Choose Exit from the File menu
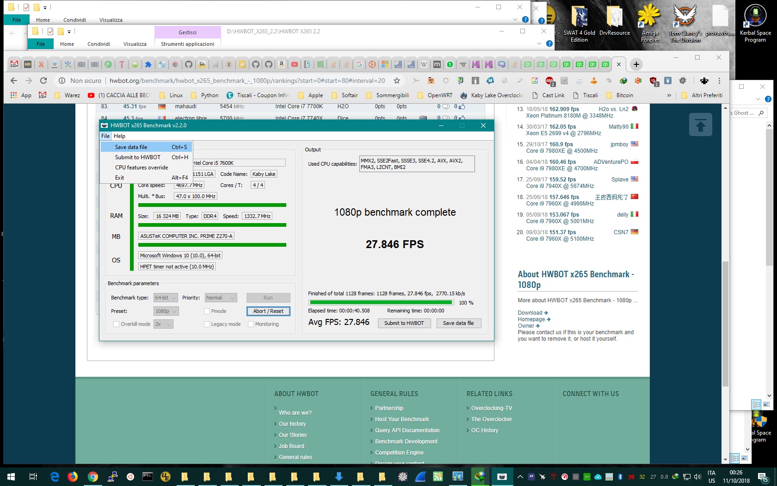The image size is (777, 486). coord(147,178)
